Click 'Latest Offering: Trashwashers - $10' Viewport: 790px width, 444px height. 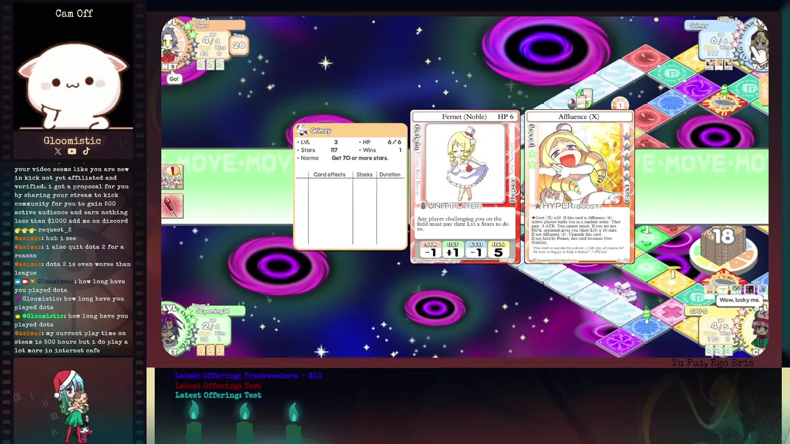248,376
